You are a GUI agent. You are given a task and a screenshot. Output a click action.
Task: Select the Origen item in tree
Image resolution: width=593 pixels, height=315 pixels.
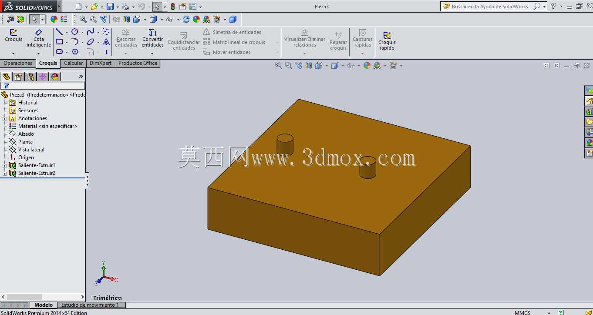coord(26,157)
